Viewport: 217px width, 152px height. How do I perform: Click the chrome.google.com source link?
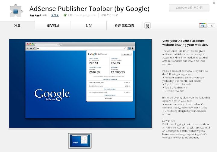click(85, 15)
